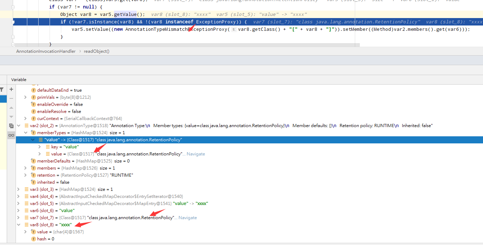Click AnnotationInvocationHandler breadcrumb

click(x=46, y=51)
